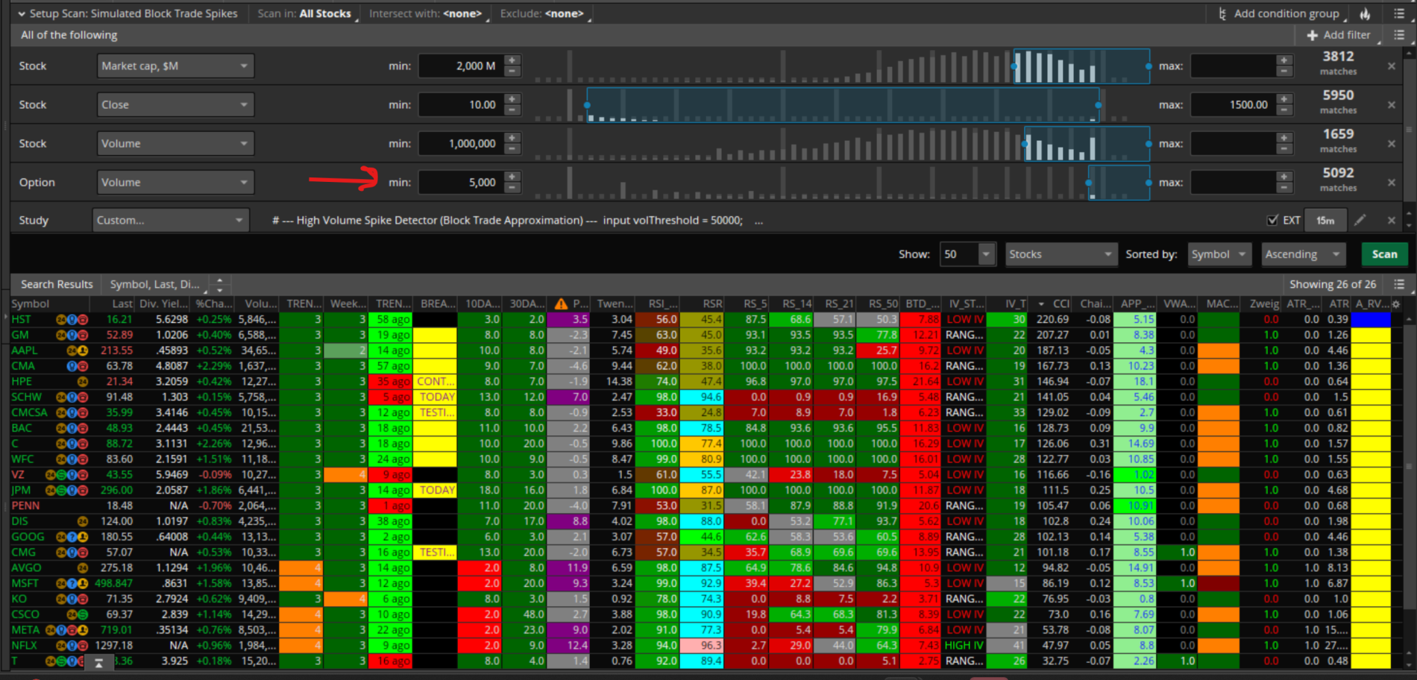Viewport: 1417px width, 680px height.
Task: Decrease the Market cap min value with minus
Action: [x=512, y=72]
